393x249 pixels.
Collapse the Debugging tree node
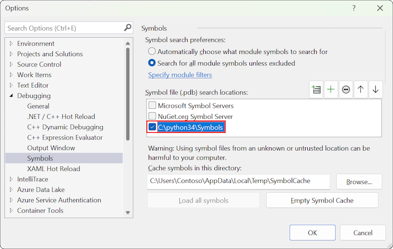tap(11, 96)
